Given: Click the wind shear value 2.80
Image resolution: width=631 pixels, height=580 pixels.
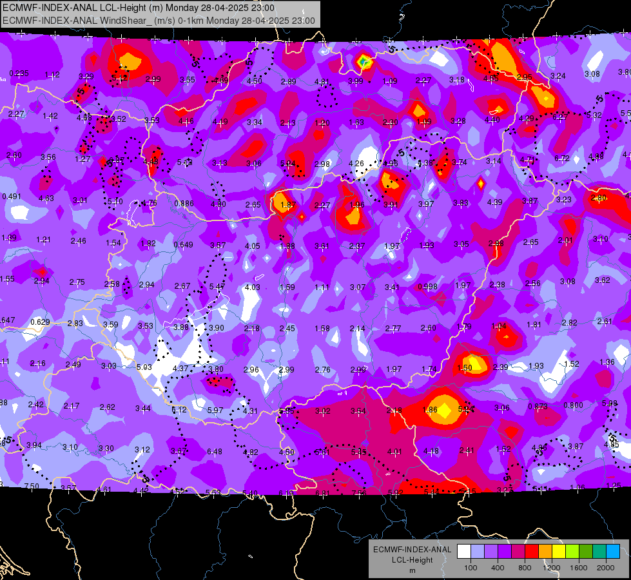Looking at the screenshot, I should pos(599,198).
